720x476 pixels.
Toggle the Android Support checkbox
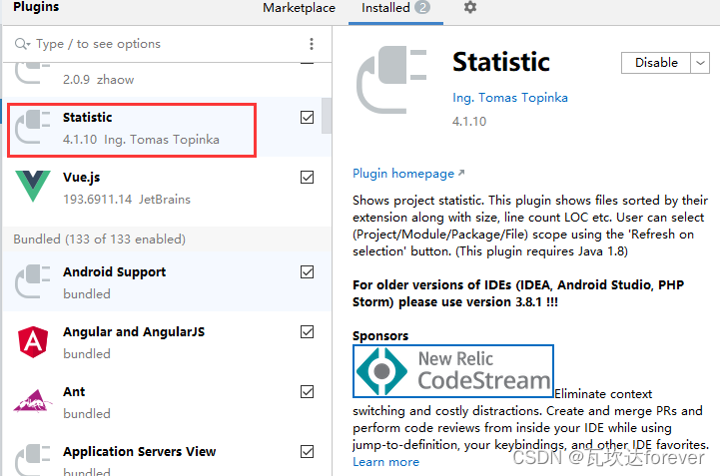pyautogui.click(x=308, y=272)
